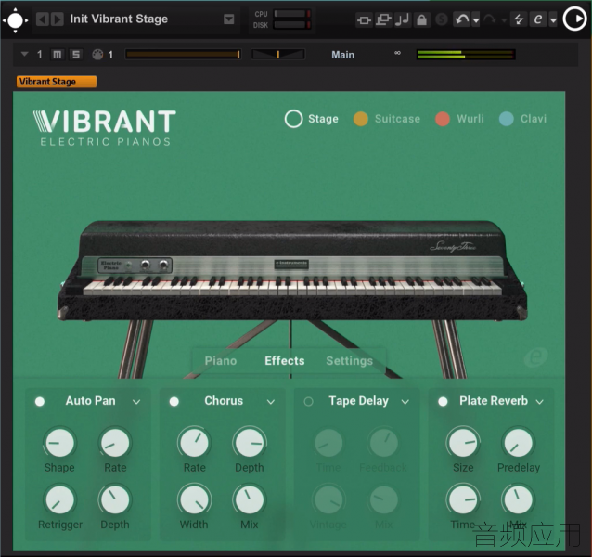
Task: Click the Tape Delay Mix knob
Action: tap(383, 499)
